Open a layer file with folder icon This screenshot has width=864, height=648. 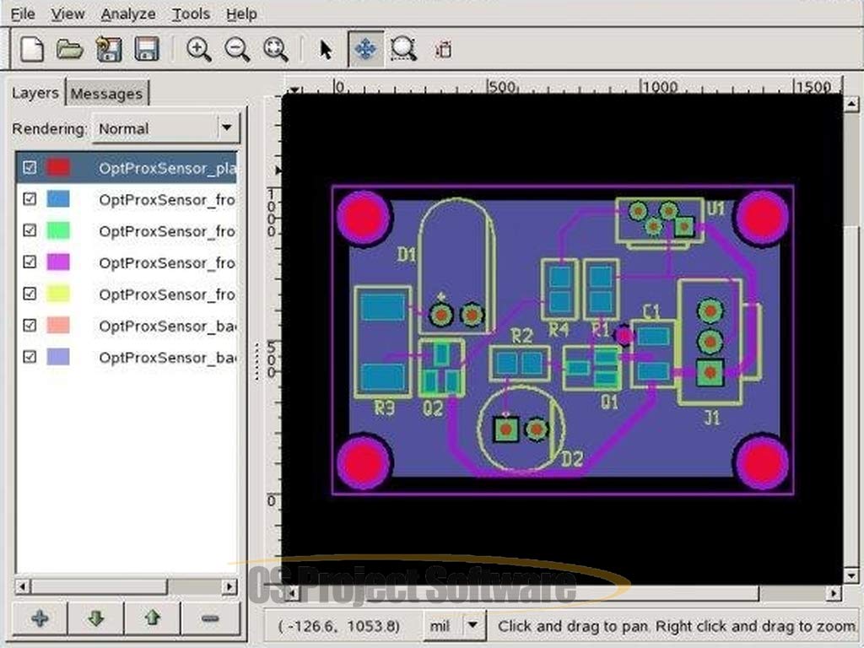tap(69, 49)
